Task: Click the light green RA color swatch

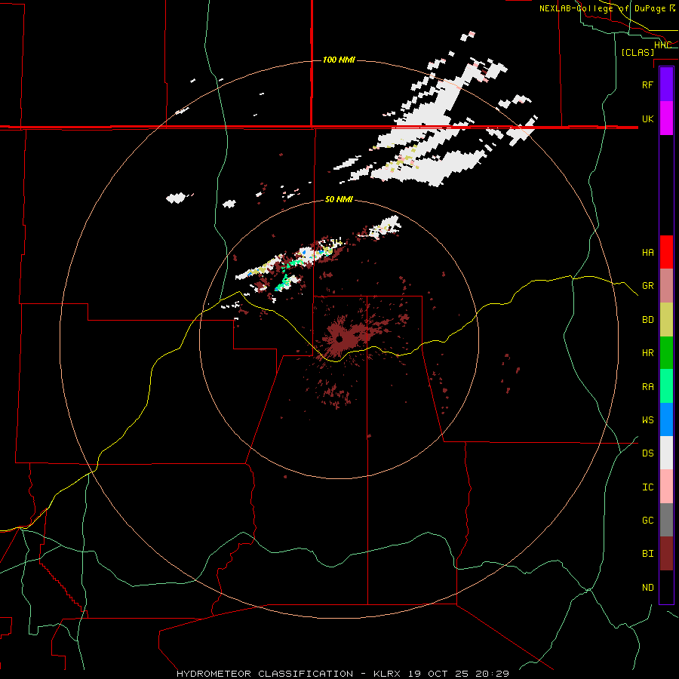Action: [x=666, y=386]
